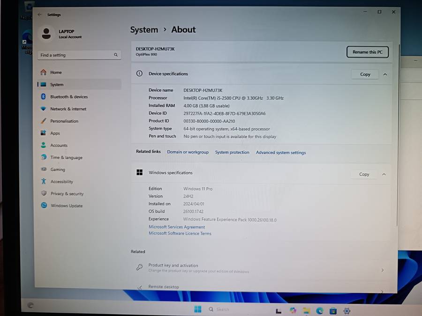Click the Windows Start button on taskbar

(197, 309)
